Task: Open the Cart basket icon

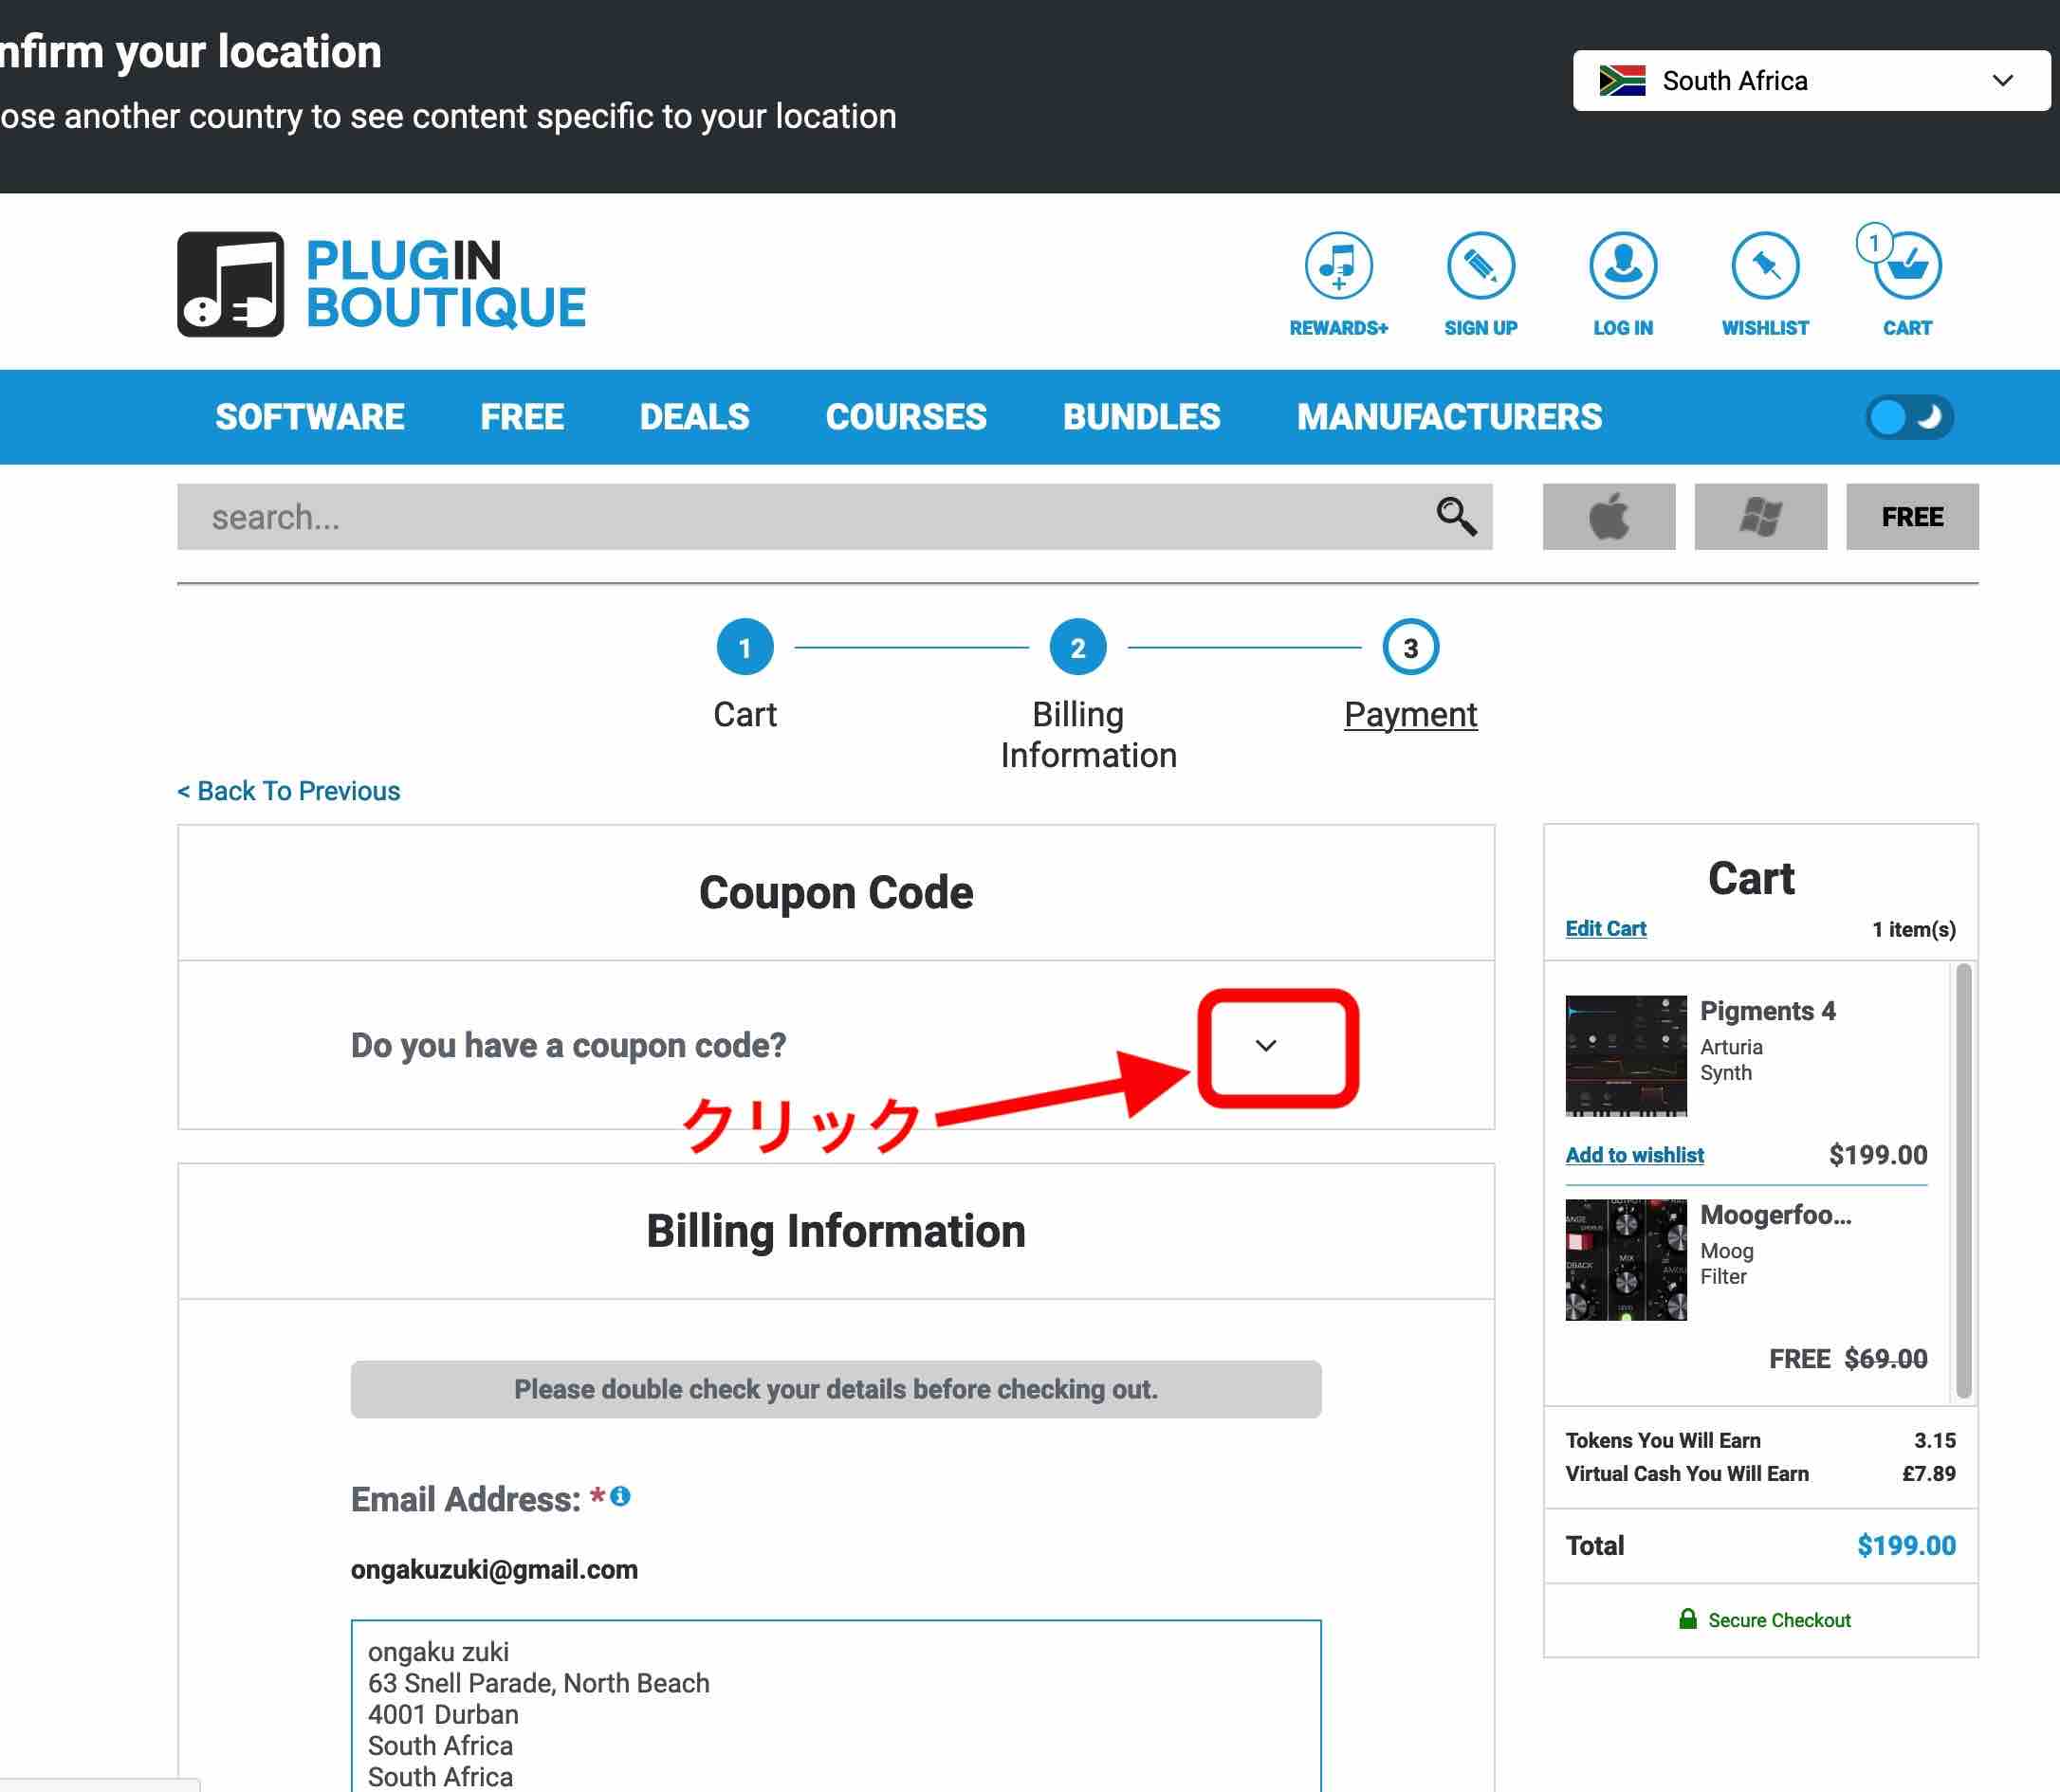Action: coord(1906,266)
